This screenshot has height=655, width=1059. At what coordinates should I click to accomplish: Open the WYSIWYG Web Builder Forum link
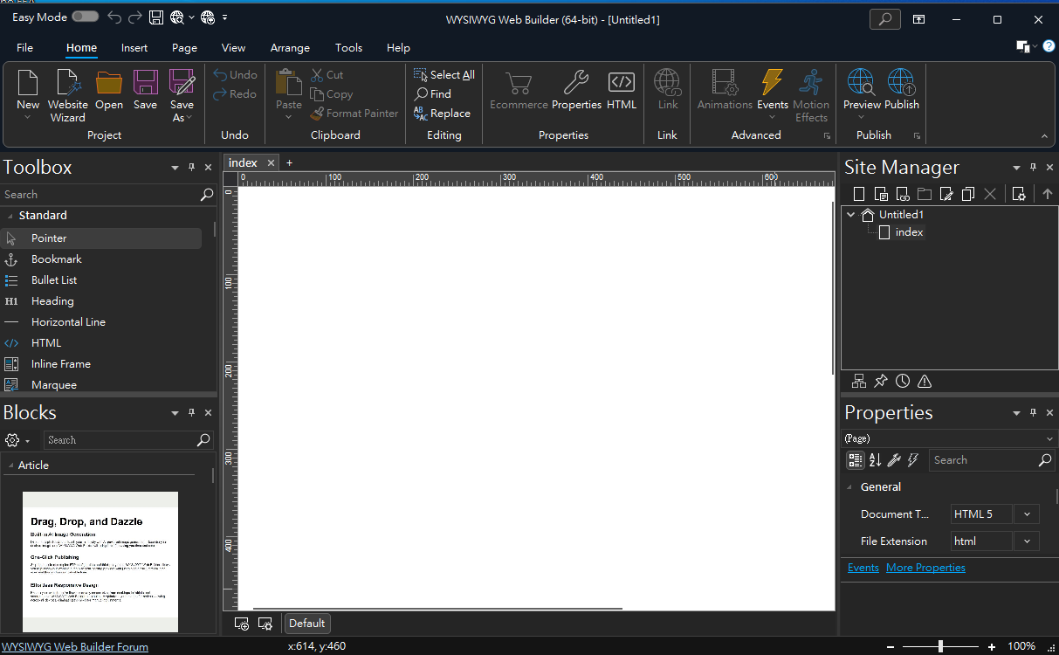[x=75, y=647]
